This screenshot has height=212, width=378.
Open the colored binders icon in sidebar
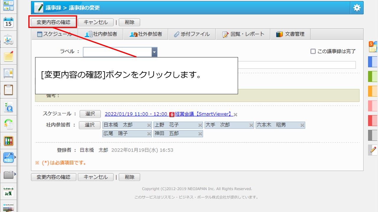pyautogui.click(x=8, y=141)
